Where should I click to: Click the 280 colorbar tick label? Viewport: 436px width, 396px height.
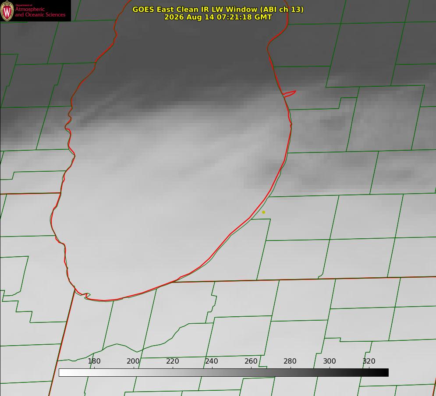tap(290, 361)
